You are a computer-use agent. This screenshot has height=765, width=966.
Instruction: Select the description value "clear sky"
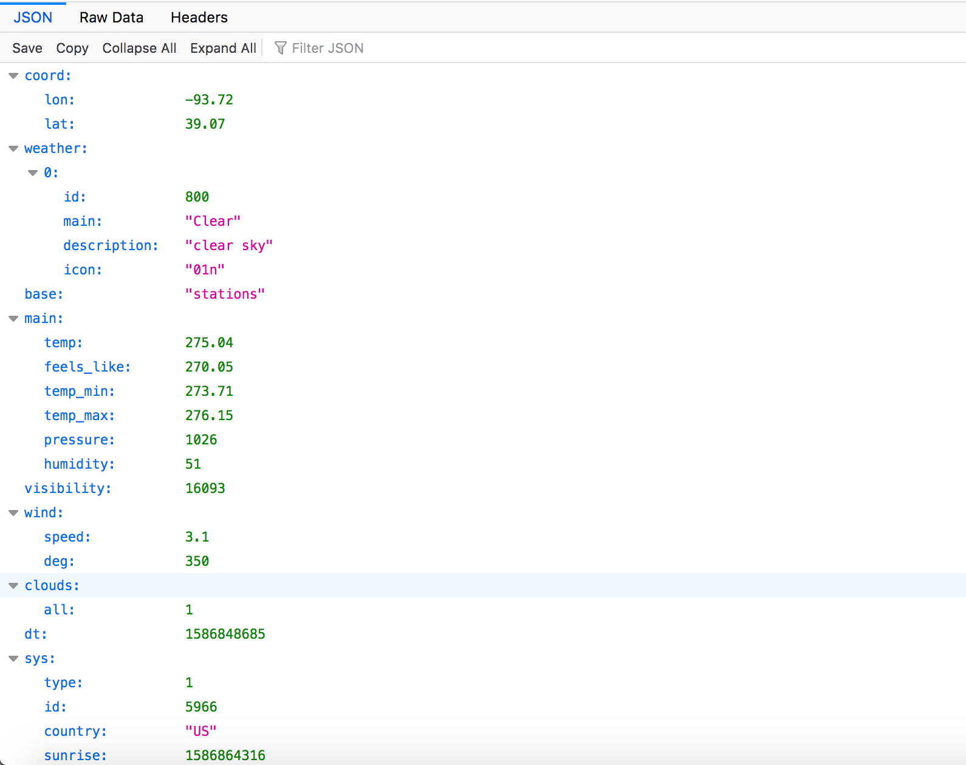228,245
